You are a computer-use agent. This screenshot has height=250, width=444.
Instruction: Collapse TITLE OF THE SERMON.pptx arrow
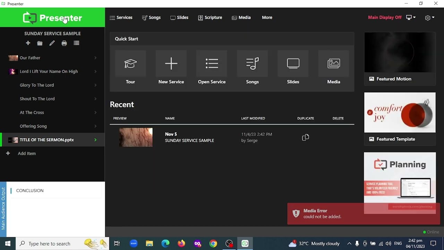tap(95, 140)
